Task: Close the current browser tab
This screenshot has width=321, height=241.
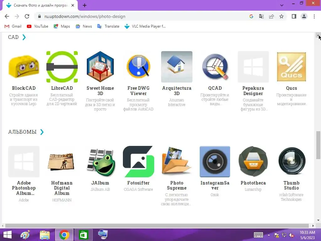Action: pyautogui.click(x=73, y=5)
